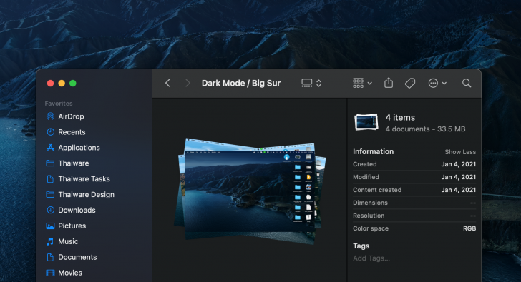Screen dimensions: 521x282
Task: Close the Finder window with red button
Action: [51, 84]
